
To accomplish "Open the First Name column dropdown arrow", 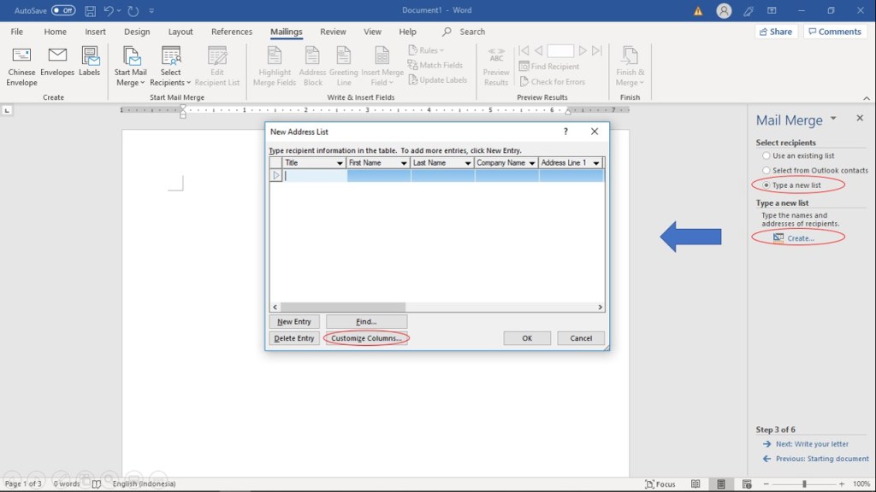I will [404, 163].
